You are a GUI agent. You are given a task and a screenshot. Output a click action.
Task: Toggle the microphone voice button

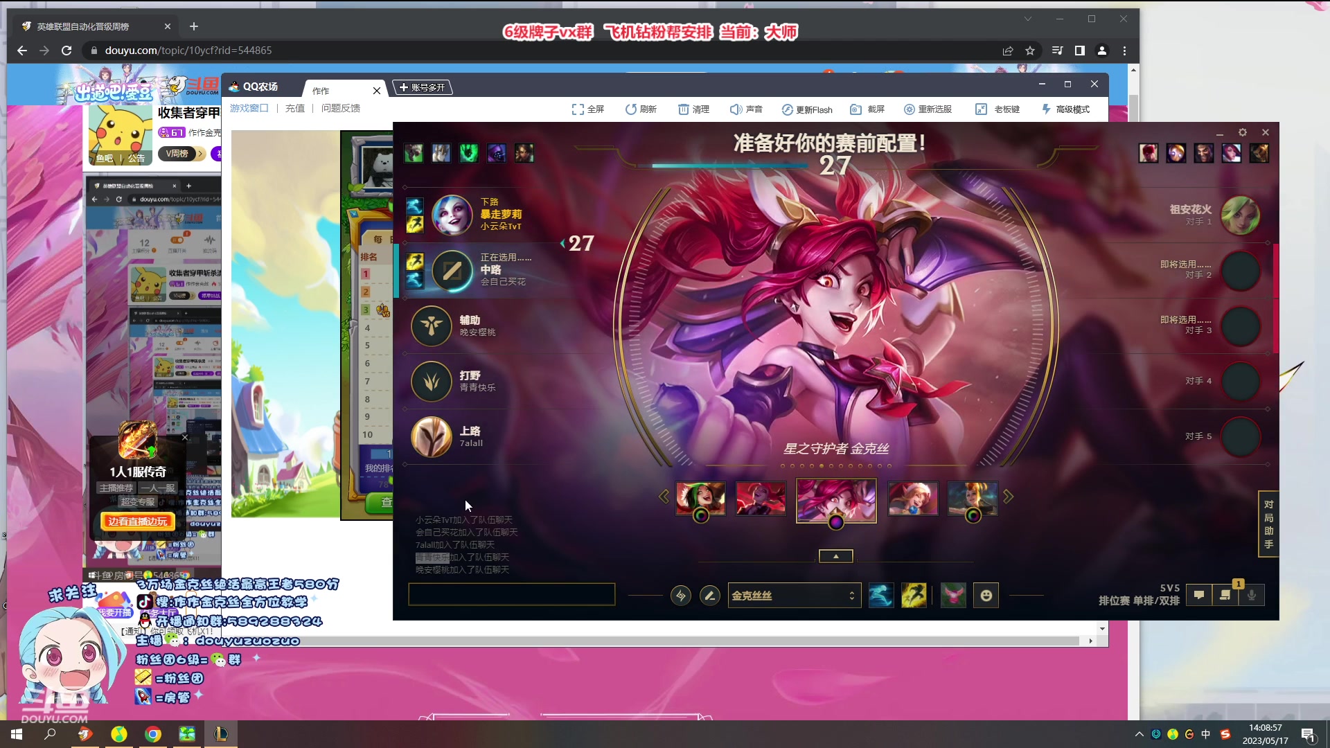1252,595
